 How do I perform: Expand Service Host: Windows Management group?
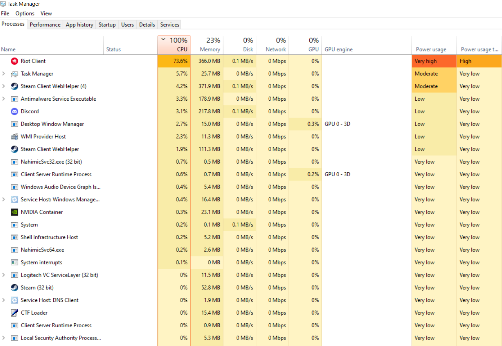pos(4,200)
